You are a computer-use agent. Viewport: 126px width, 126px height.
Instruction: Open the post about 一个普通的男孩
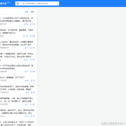pyautogui.click(x=16, y=55)
